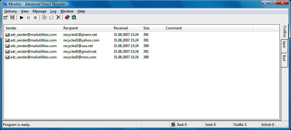Switch to the Bad tab

click(x=284, y=60)
